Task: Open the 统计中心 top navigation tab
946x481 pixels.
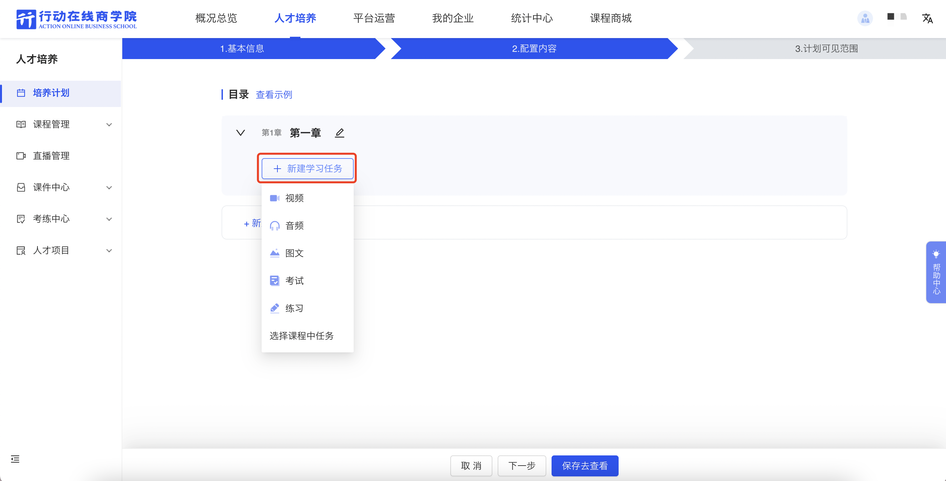Action: [532, 18]
